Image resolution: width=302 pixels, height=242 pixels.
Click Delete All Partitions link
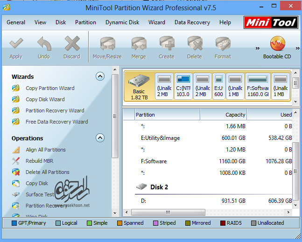pyautogui.click(x=48, y=172)
